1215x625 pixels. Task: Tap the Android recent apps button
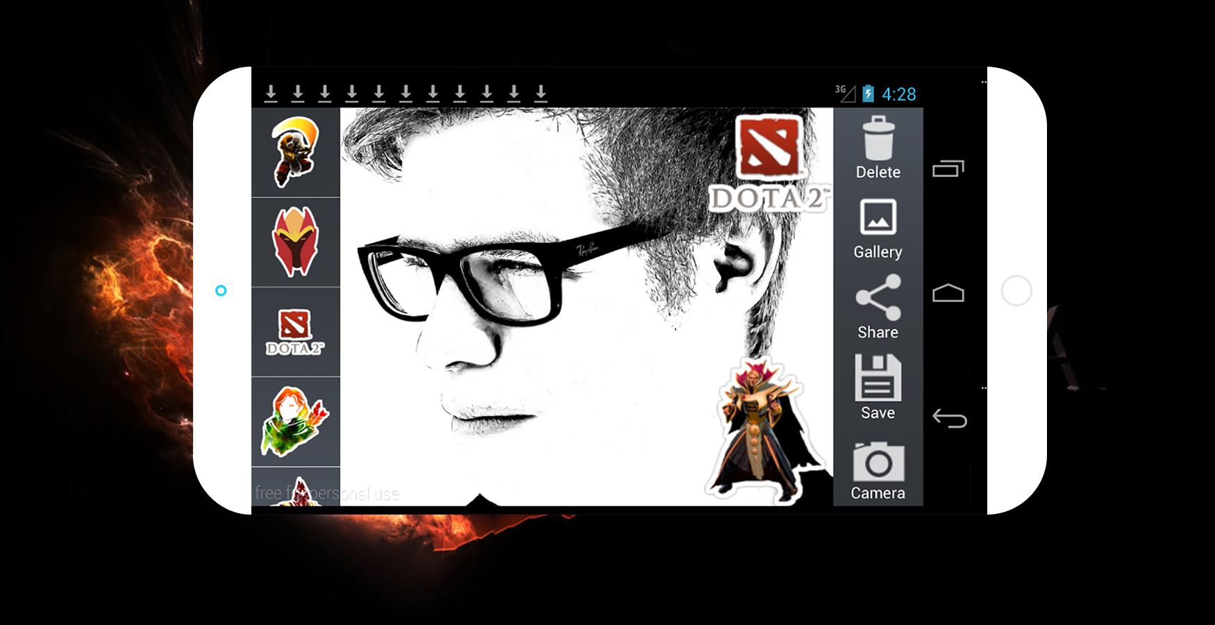click(948, 169)
